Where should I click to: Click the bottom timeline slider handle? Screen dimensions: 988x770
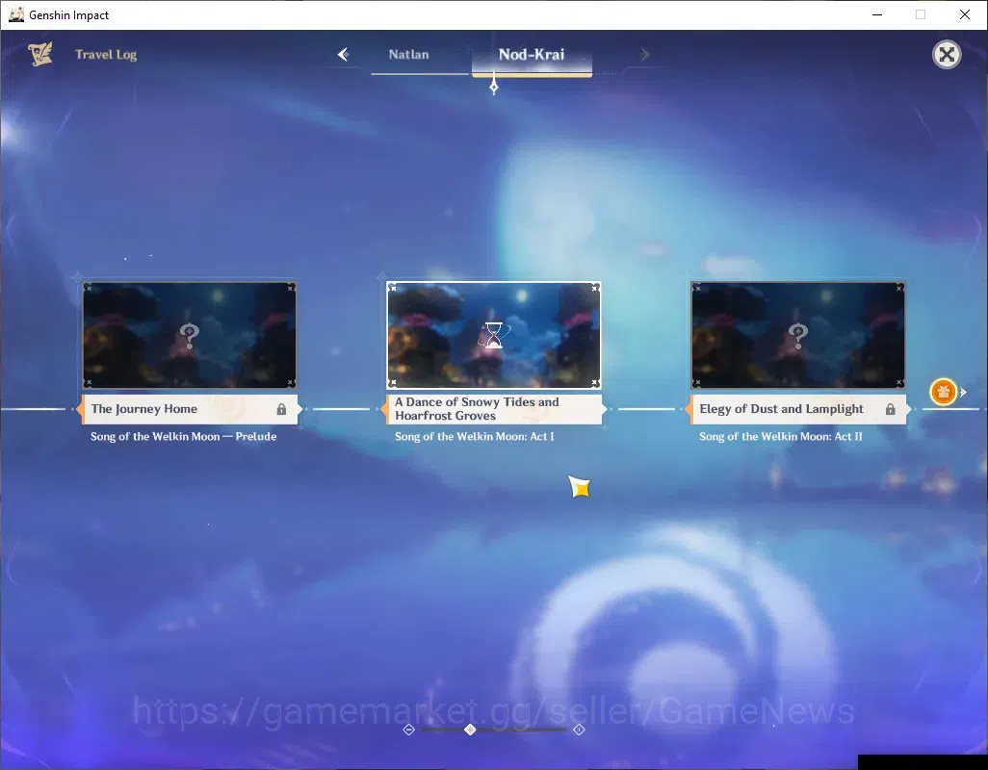point(470,730)
